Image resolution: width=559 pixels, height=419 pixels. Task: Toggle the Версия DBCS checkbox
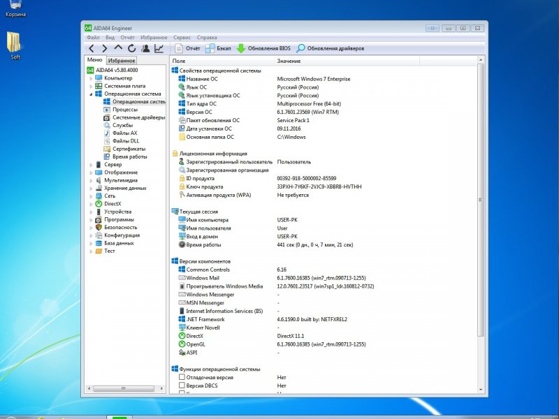pos(182,385)
